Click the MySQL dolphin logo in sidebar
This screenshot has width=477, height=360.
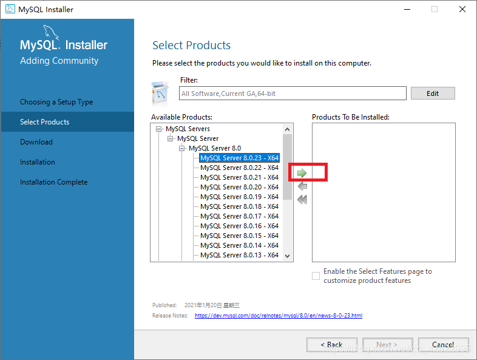tap(51, 32)
